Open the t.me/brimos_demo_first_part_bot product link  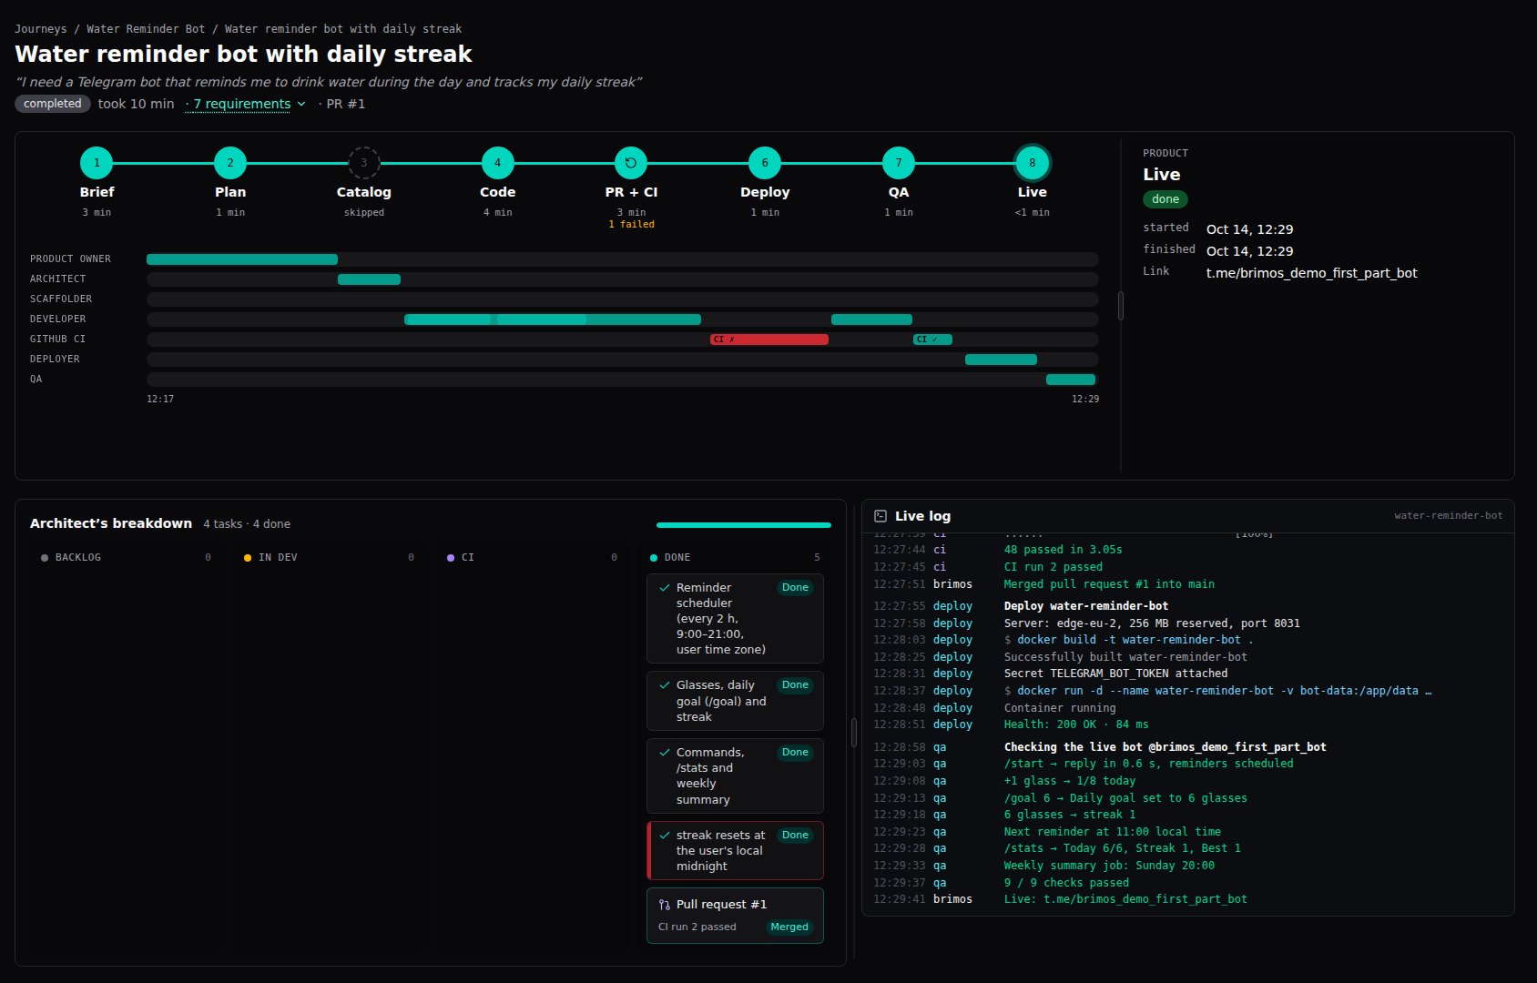point(1311,273)
